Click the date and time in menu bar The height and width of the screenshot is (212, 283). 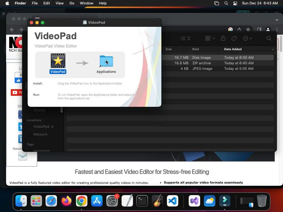(260, 3)
